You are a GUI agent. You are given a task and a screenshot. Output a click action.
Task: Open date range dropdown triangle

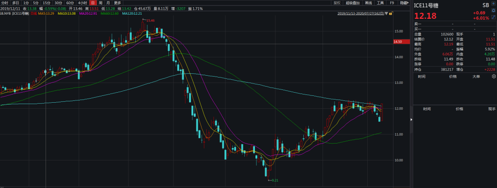pyautogui.click(x=387, y=14)
